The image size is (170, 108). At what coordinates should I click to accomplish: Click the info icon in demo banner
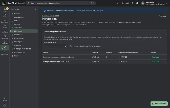click(x=45, y=11)
